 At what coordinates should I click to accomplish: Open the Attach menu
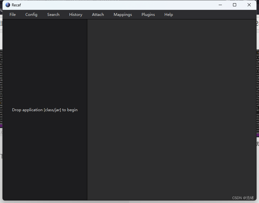pos(98,15)
